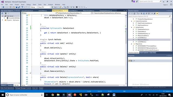
Task: Collapse the Migrations folder
Action: [x=132, y=44]
